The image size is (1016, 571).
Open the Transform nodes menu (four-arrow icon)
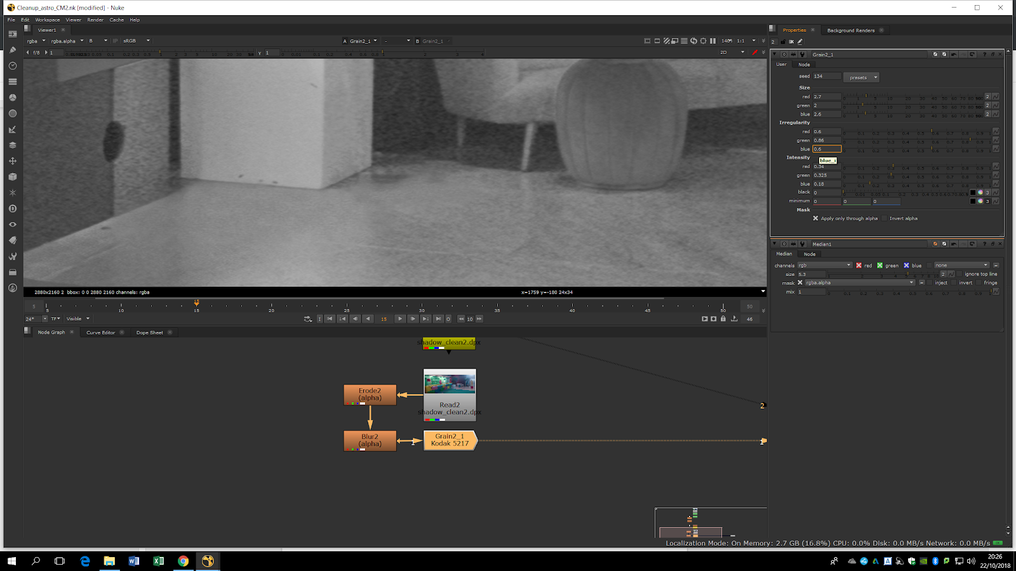coord(13,161)
